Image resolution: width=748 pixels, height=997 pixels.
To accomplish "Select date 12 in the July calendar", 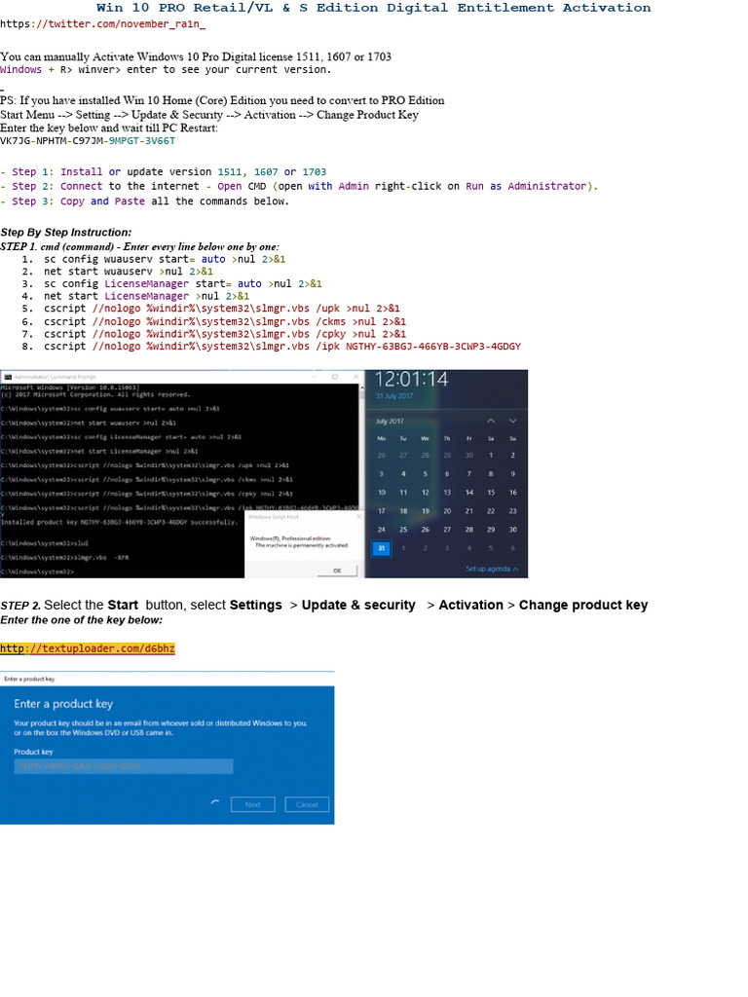I will pos(426,492).
